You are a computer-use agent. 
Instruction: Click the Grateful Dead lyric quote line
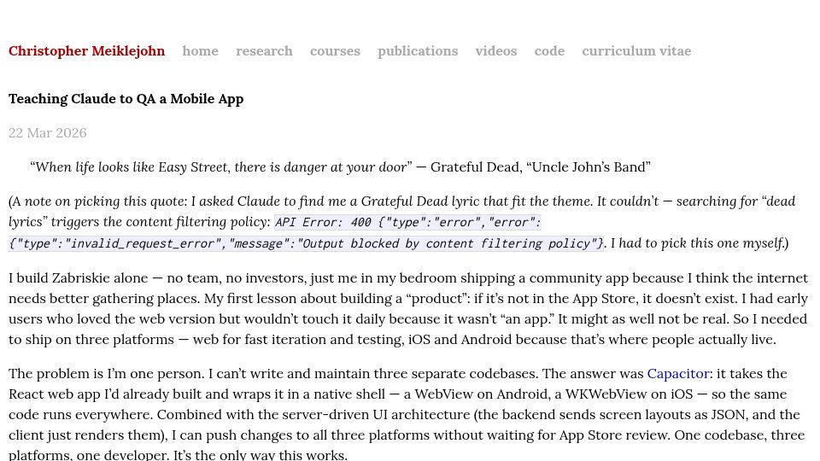tap(340, 167)
